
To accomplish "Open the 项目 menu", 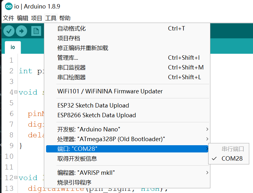I will [x=37, y=18].
